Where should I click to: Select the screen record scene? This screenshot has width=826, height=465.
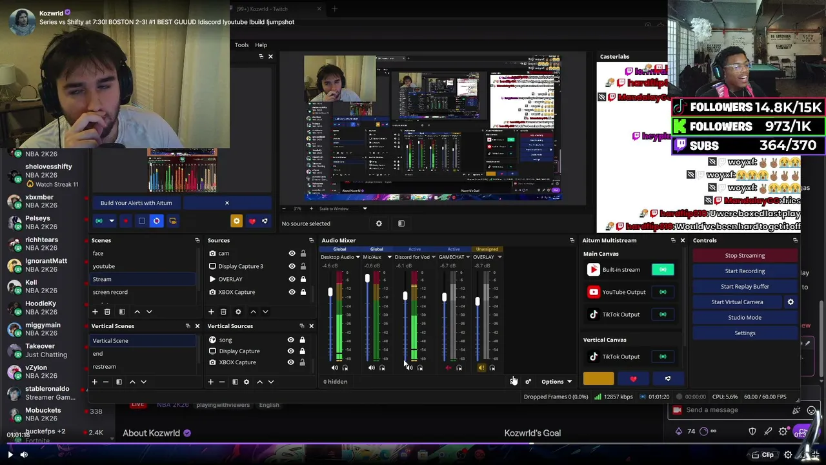click(143, 292)
